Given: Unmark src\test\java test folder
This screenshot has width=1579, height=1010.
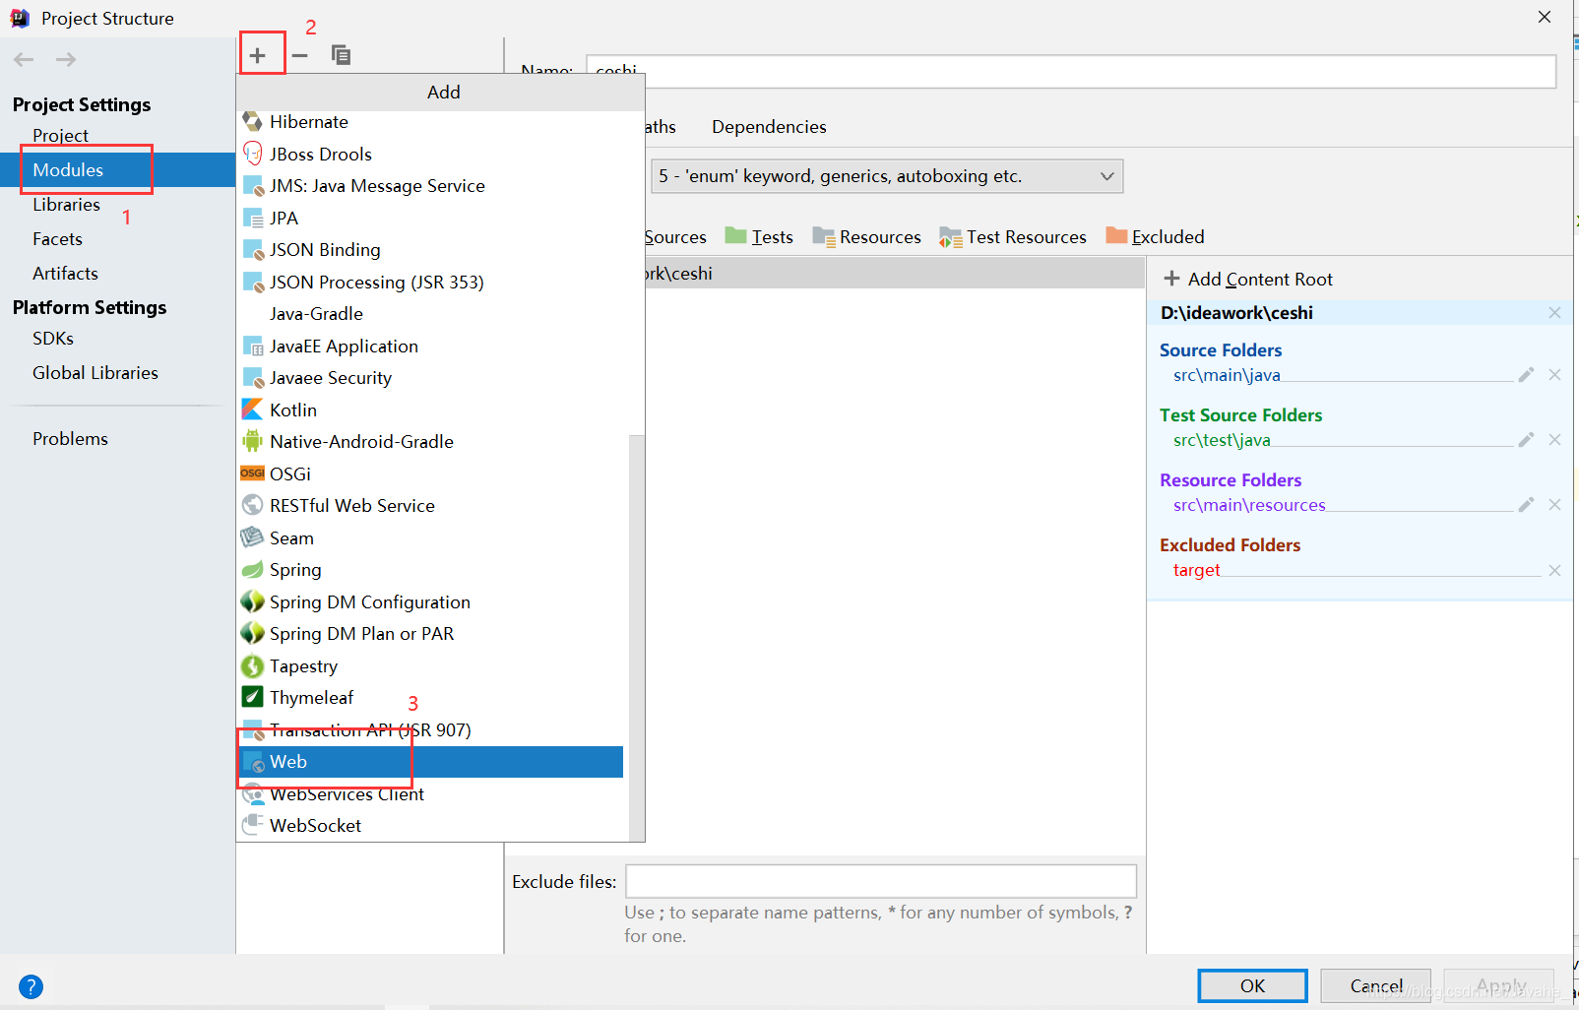Looking at the screenshot, I should click(x=1554, y=440).
